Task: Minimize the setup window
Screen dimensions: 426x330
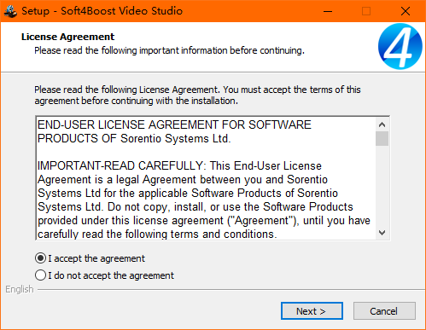Action: (328, 11)
